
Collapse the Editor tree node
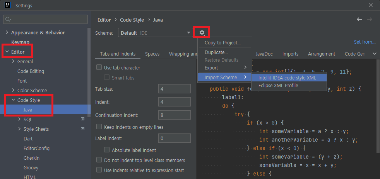tap(7, 51)
